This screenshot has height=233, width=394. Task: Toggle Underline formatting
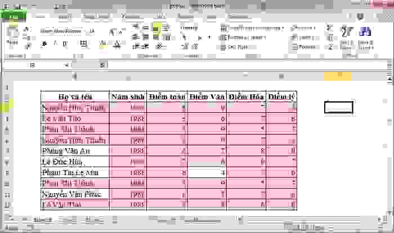65,44
